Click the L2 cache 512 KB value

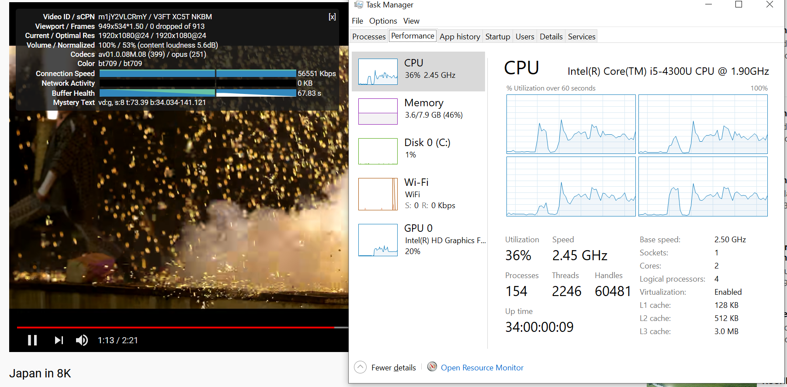(726, 318)
